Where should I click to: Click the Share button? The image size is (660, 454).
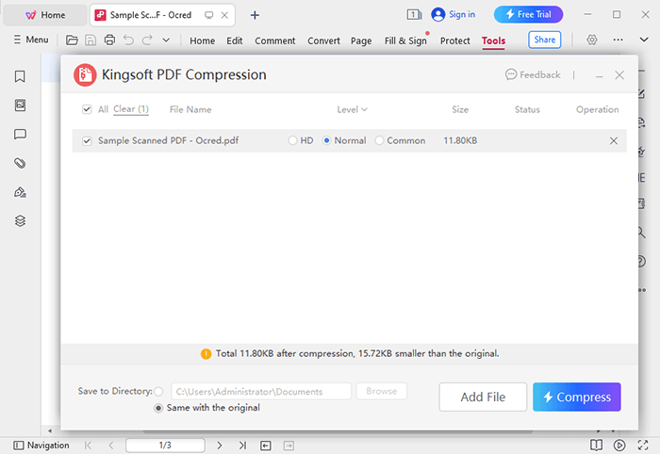(545, 40)
